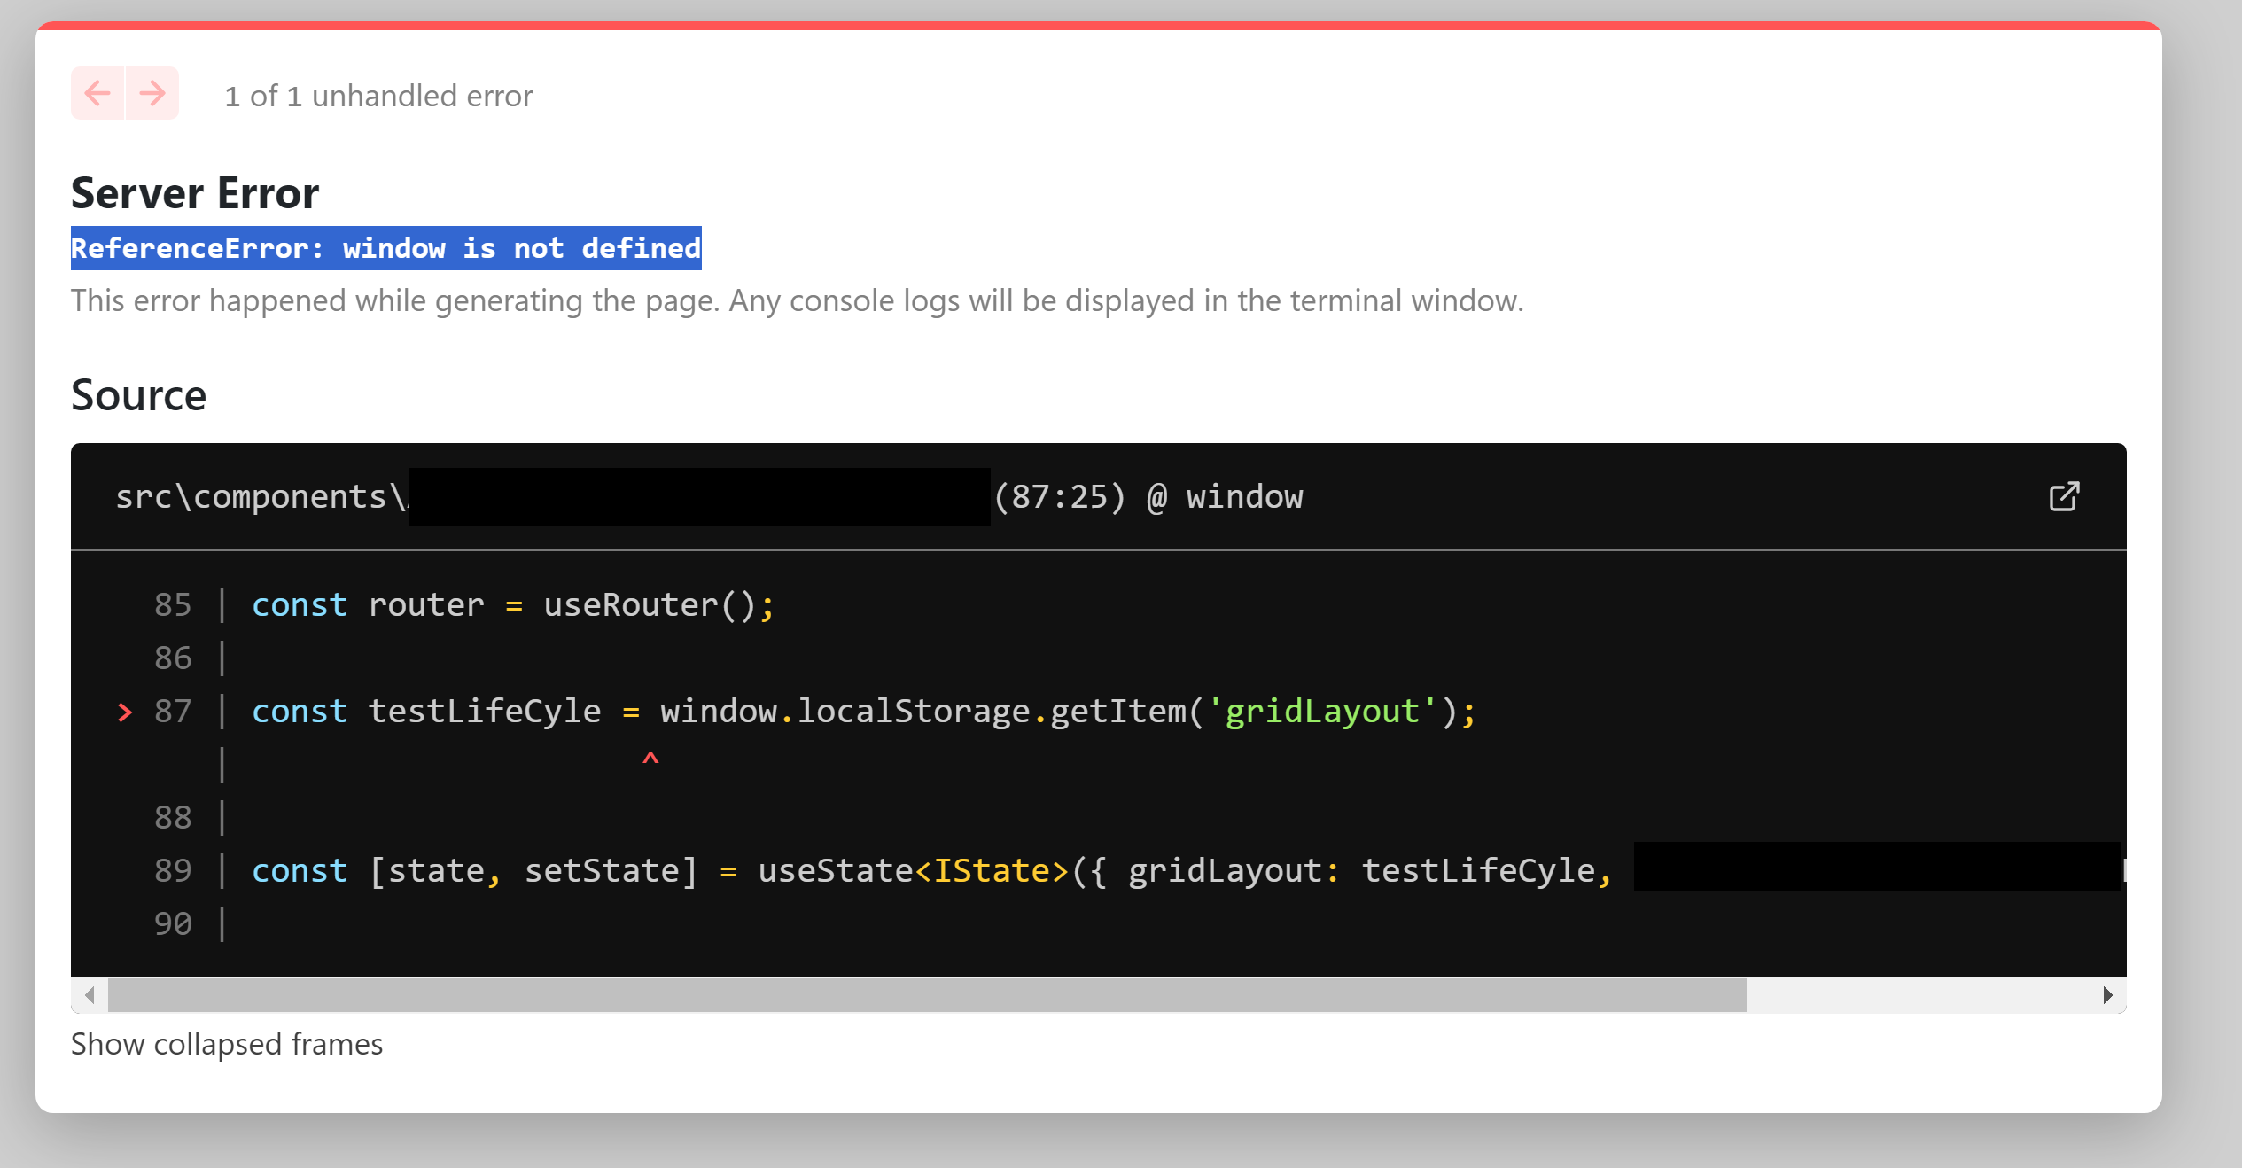The height and width of the screenshot is (1168, 2242).
Task: Click line number 87
Action: coord(173,711)
